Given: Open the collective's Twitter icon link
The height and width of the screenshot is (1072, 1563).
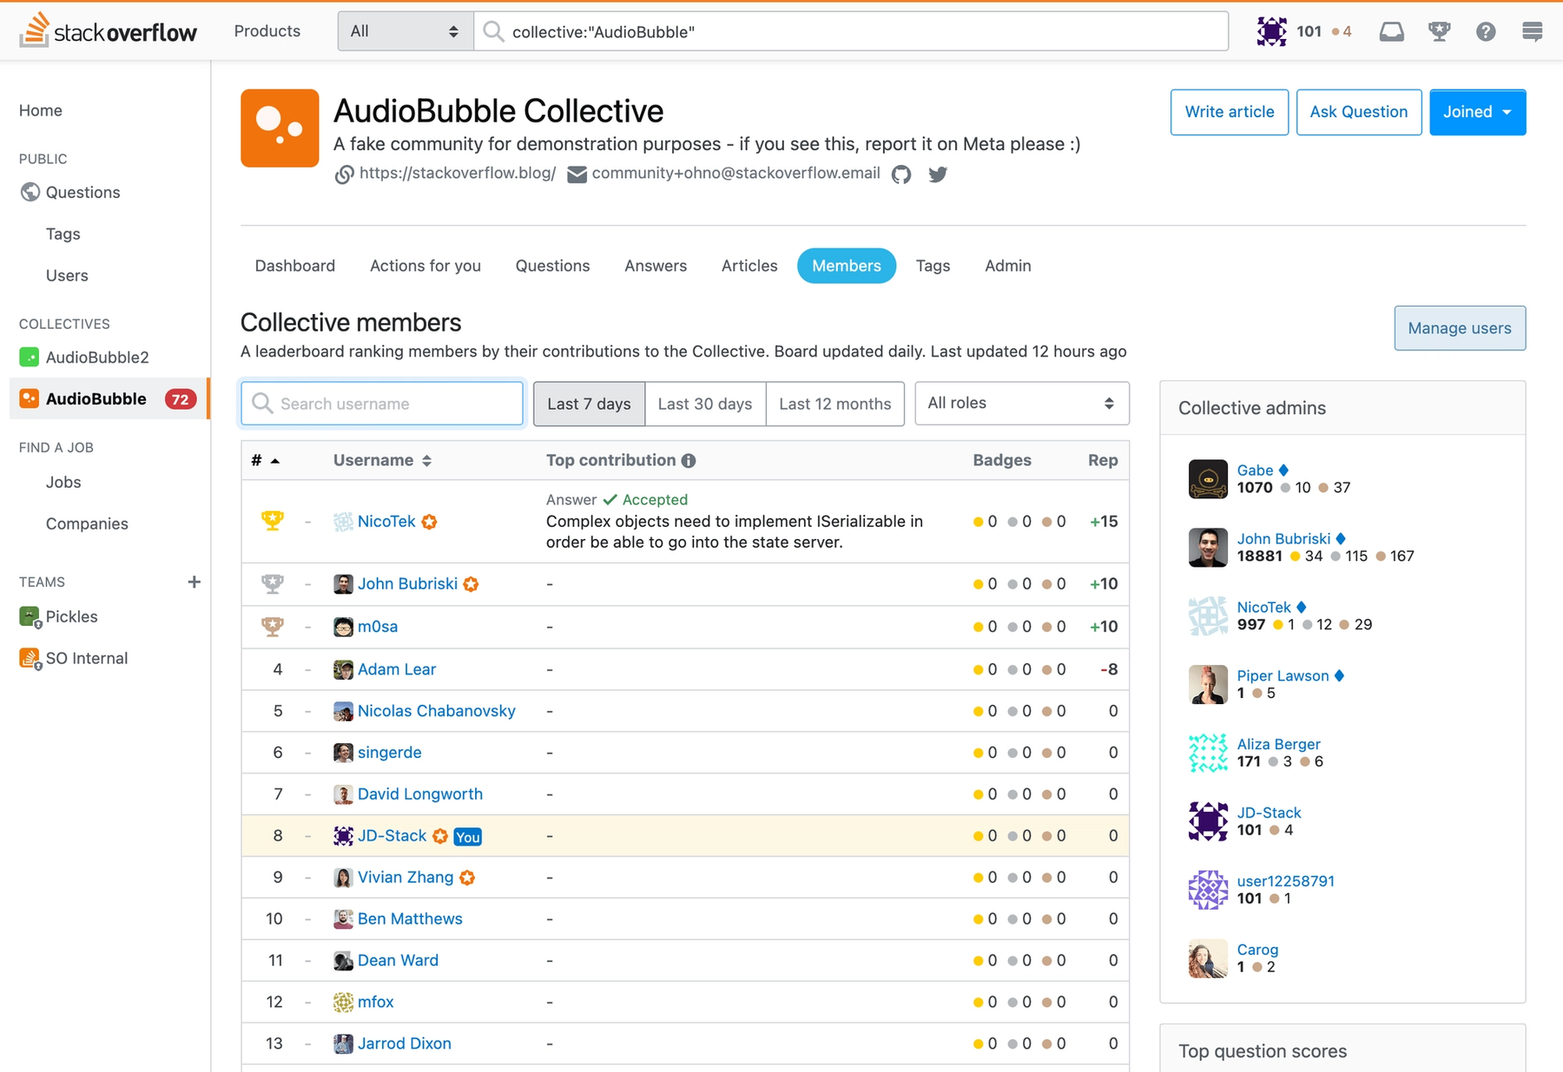Looking at the screenshot, I should (938, 174).
